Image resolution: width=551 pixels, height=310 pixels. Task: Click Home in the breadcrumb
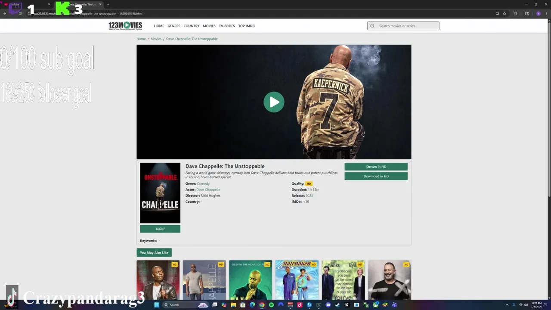pos(141,39)
